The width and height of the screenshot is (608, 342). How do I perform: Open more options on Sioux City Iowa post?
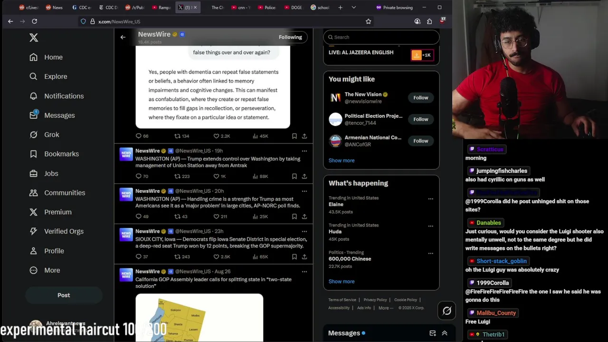pos(304,231)
